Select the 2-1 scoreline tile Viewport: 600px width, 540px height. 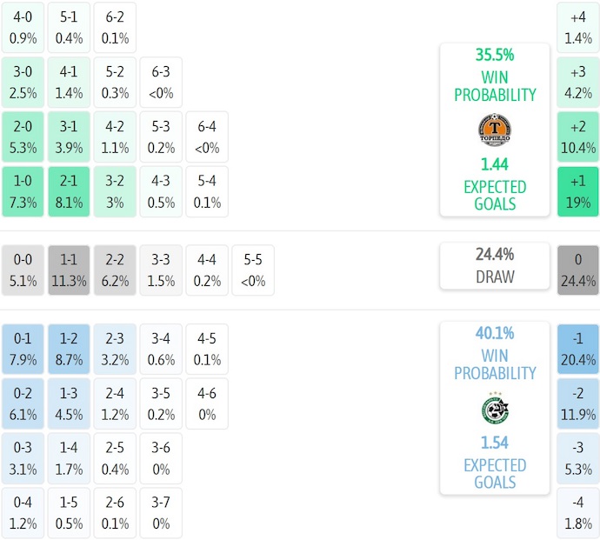(x=68, y=191)
